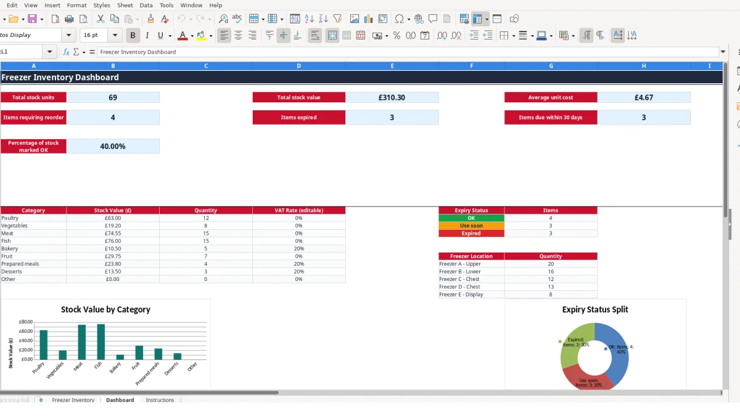Click the Stock Value by Category chart

click(105, 344)
